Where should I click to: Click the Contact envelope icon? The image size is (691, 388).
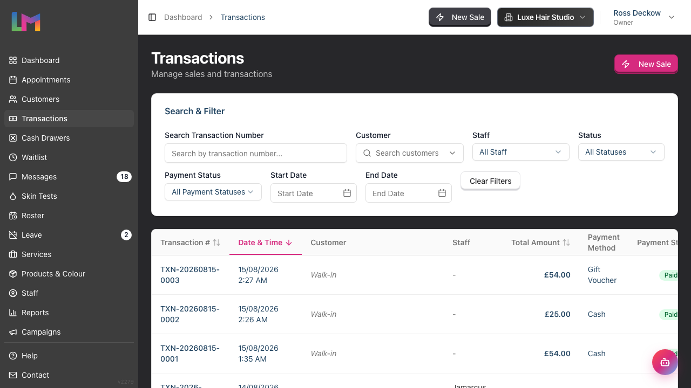click(x=13, y=375)
